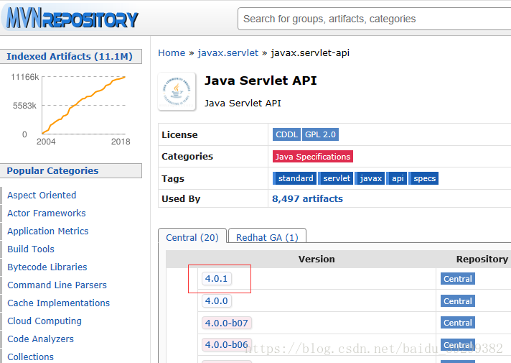Open the 8,497 artifacts usage link

click(x=307, y=199)
